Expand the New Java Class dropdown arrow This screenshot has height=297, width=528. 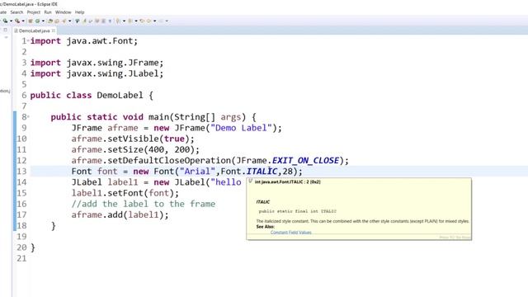[x=43, y=21]
